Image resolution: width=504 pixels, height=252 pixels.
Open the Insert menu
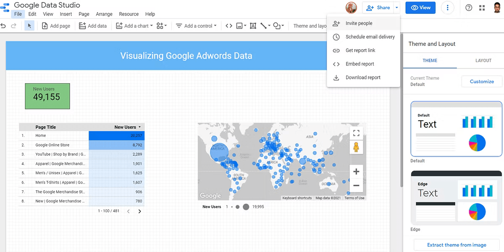click(66, 14)
